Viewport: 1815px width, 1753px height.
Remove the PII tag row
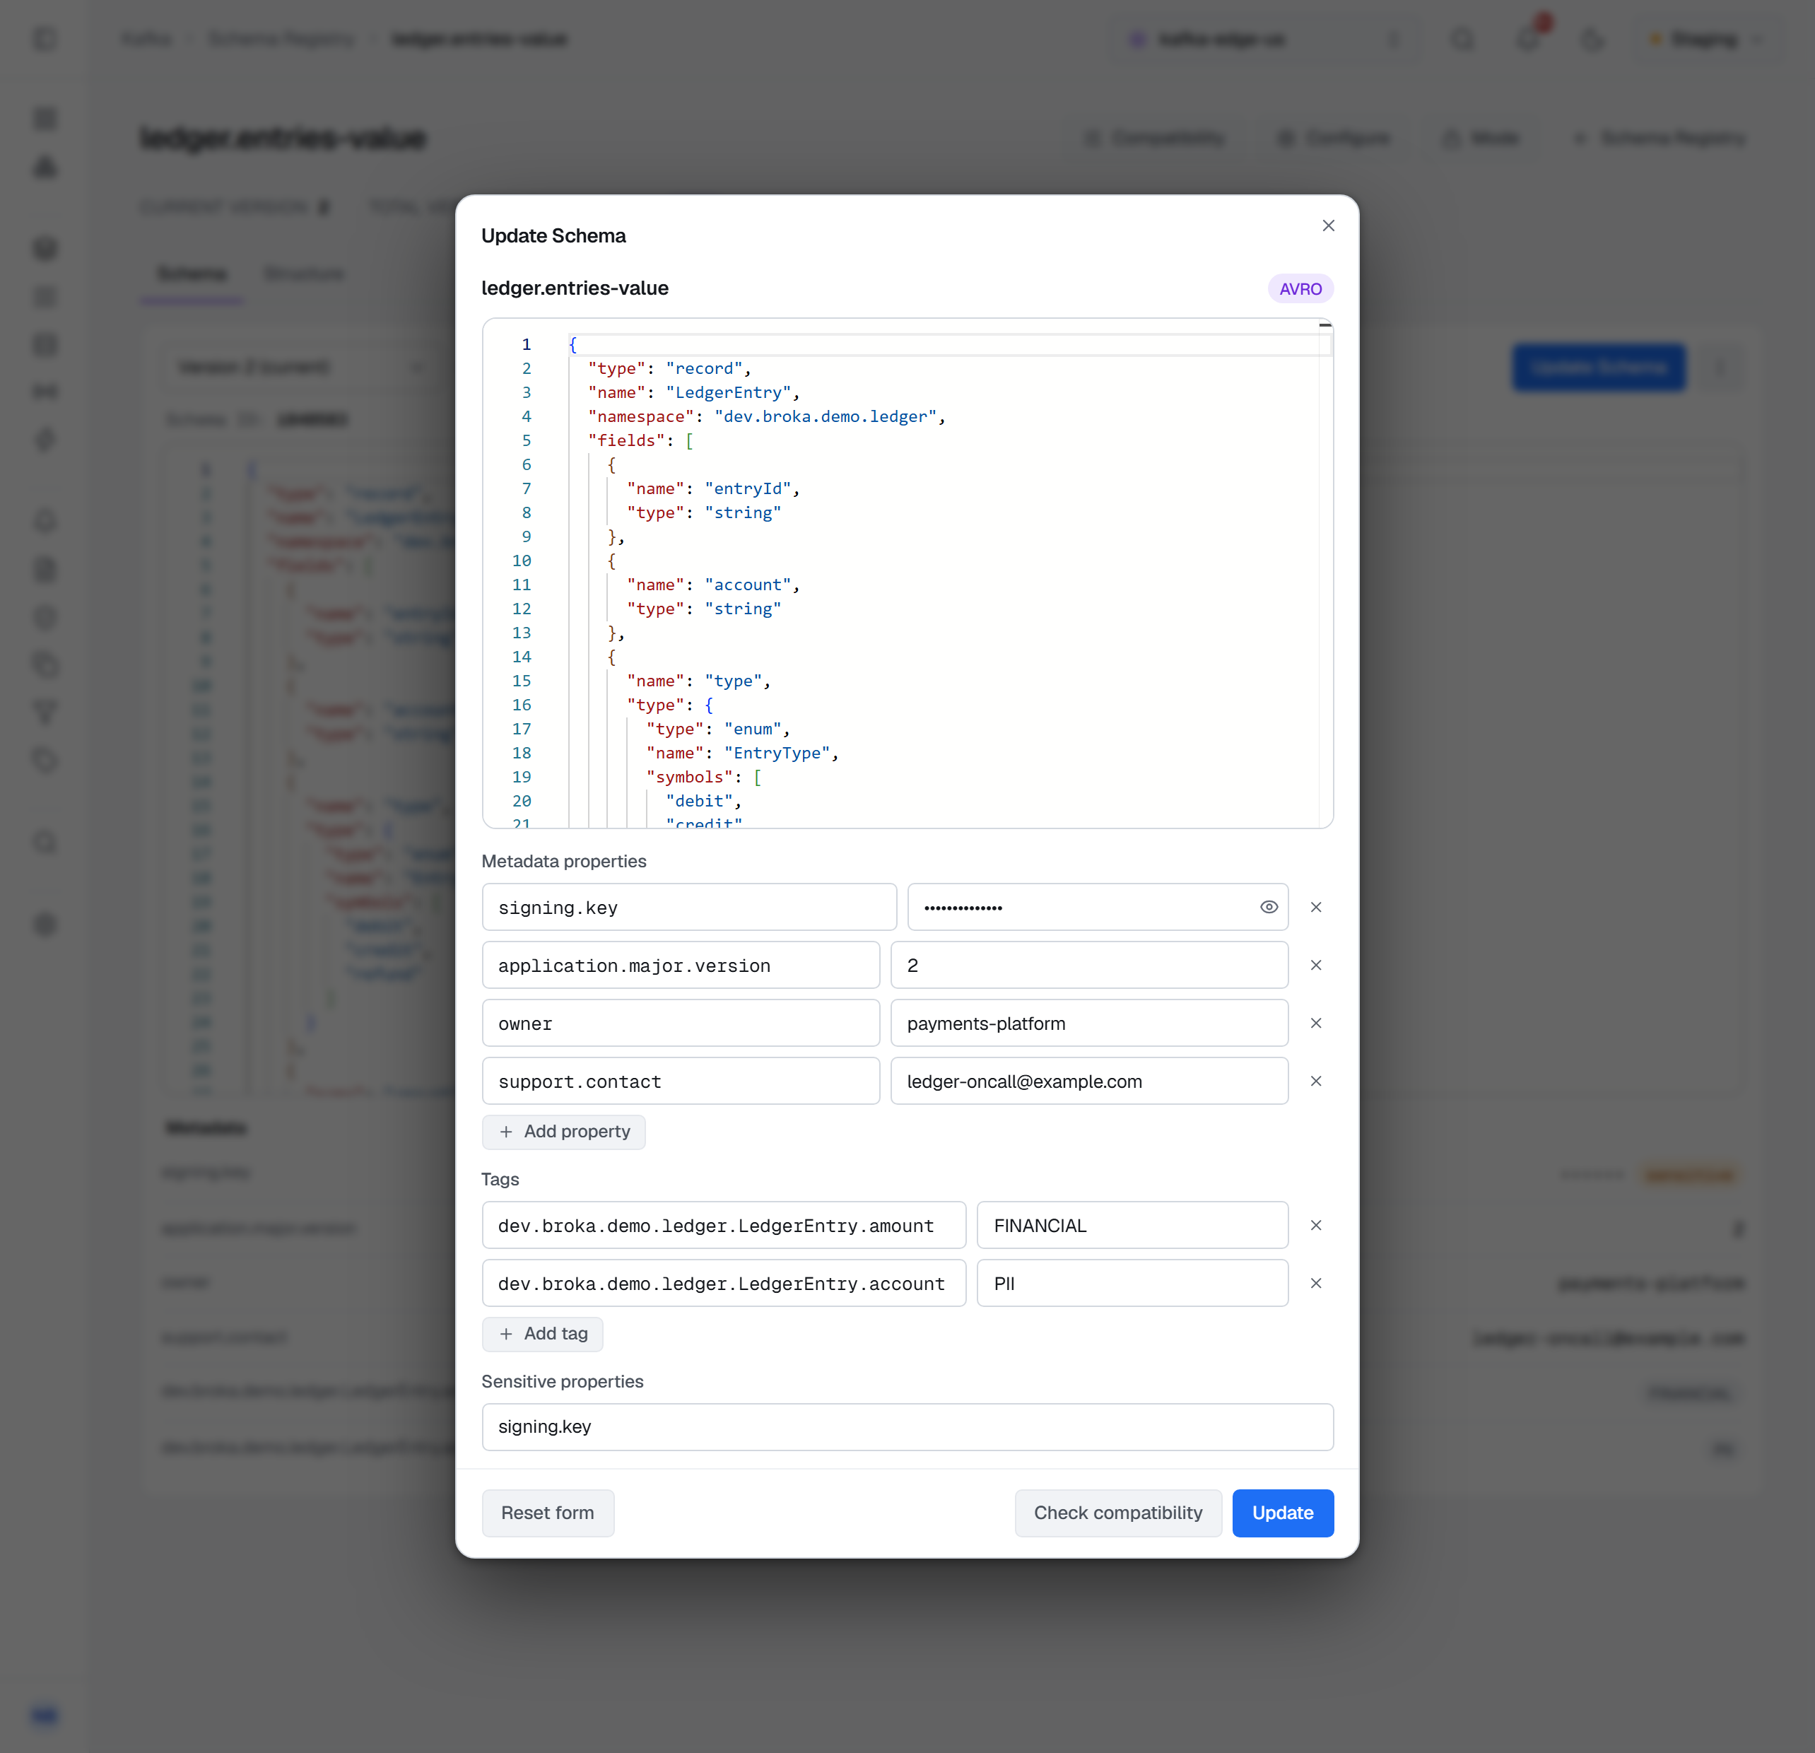(x=1316, y=1284)
